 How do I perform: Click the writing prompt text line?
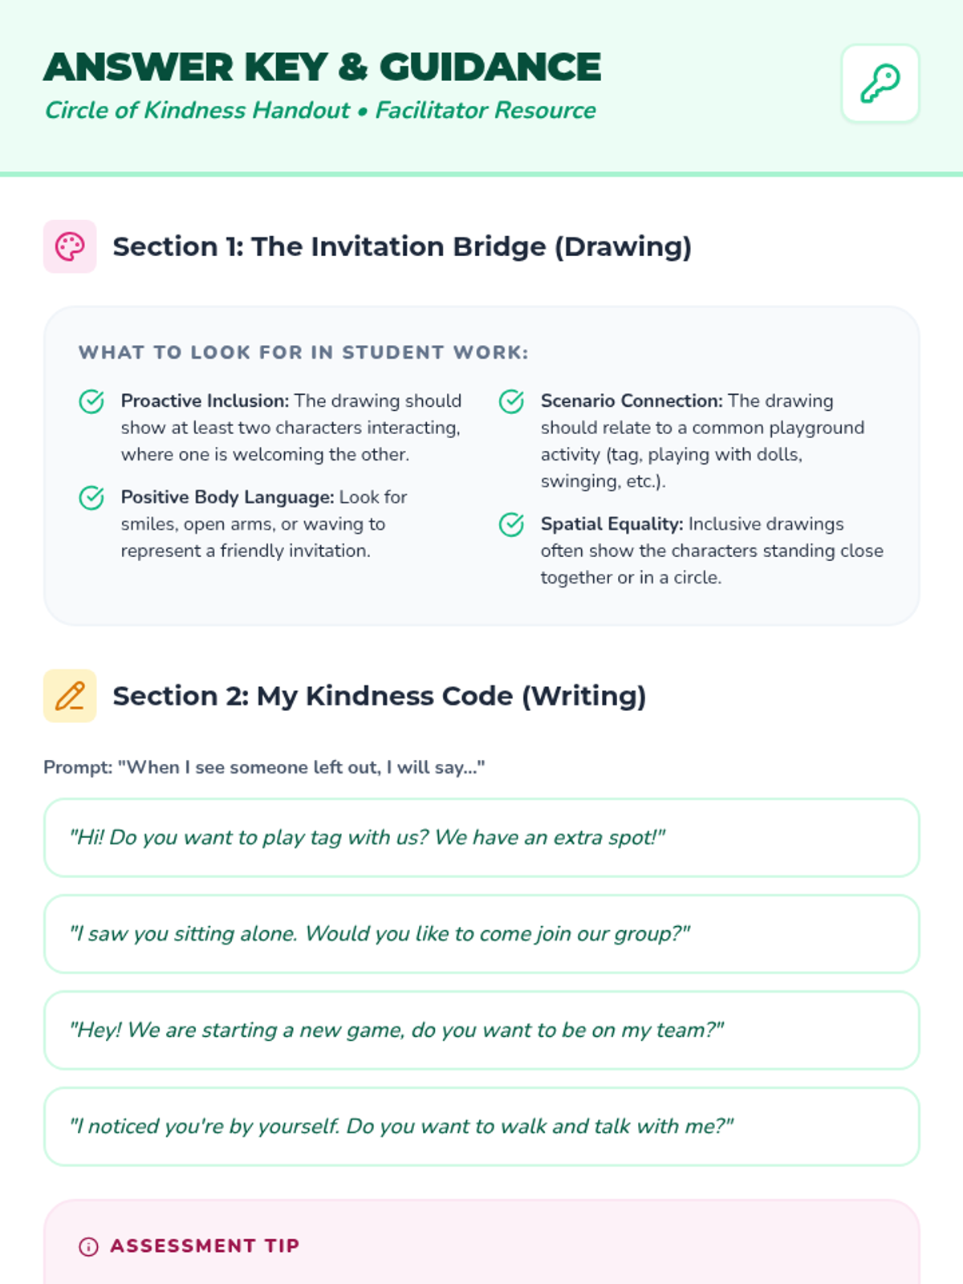(264, 767)
